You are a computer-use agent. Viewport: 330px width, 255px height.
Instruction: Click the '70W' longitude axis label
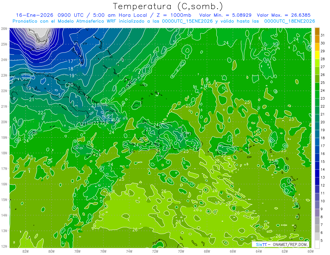(181, 251)
